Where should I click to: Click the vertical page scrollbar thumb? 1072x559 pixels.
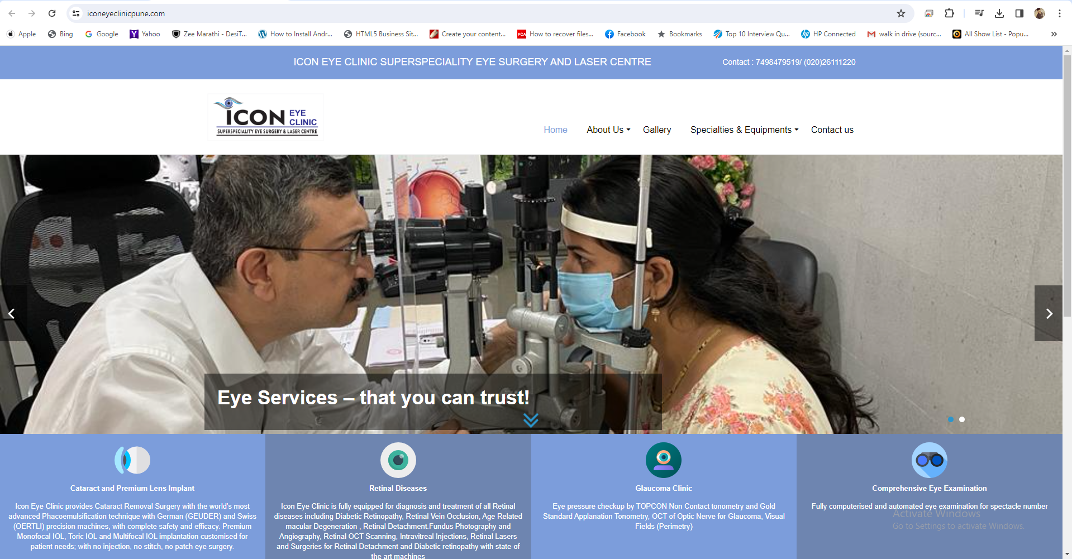tap(1067, 184)
